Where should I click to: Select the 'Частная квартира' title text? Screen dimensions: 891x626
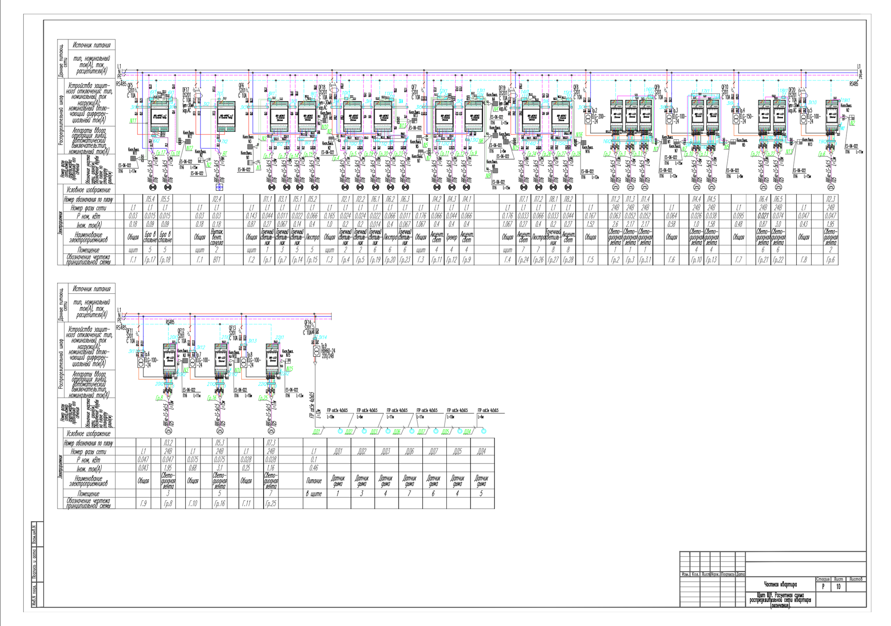780,584
